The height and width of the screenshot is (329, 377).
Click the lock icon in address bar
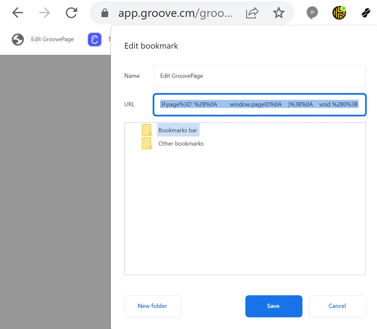pos(105,13)
